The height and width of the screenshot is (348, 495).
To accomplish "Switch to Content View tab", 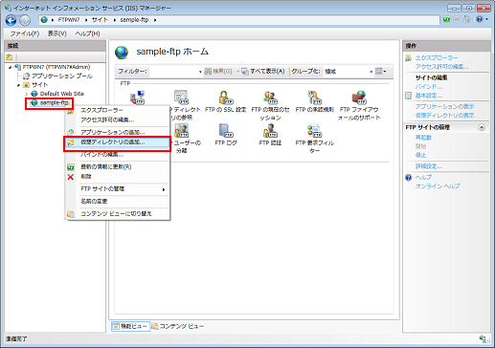I will point(178,326).
